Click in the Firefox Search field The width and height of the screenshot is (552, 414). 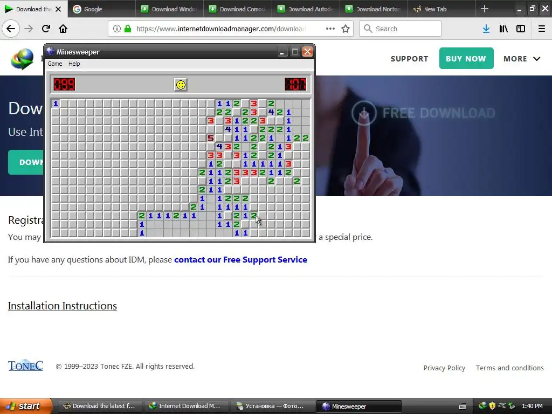coord(401,29)
